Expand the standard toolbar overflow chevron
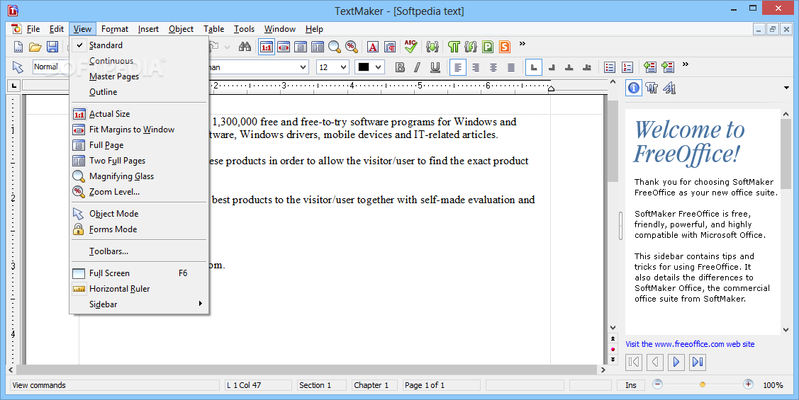The height and width of the screenshot is (400, 799). [x=523, y=44]
